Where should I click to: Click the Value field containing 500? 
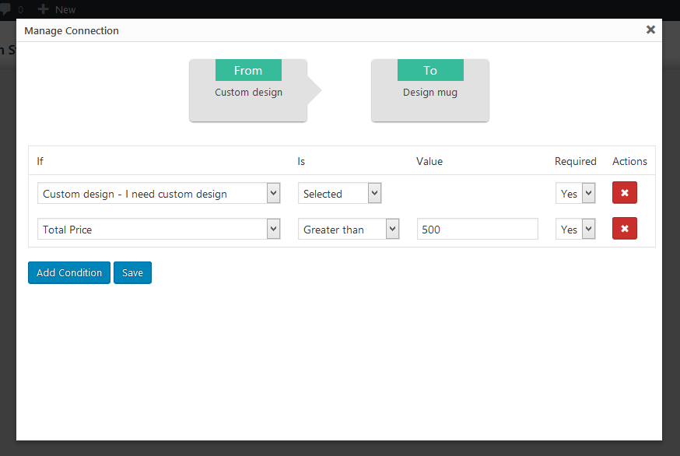[x=477, y=230]
